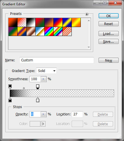Select the white color stop below gradient
The height and width of the screenshot is (141, 124).
click(38, 100)
